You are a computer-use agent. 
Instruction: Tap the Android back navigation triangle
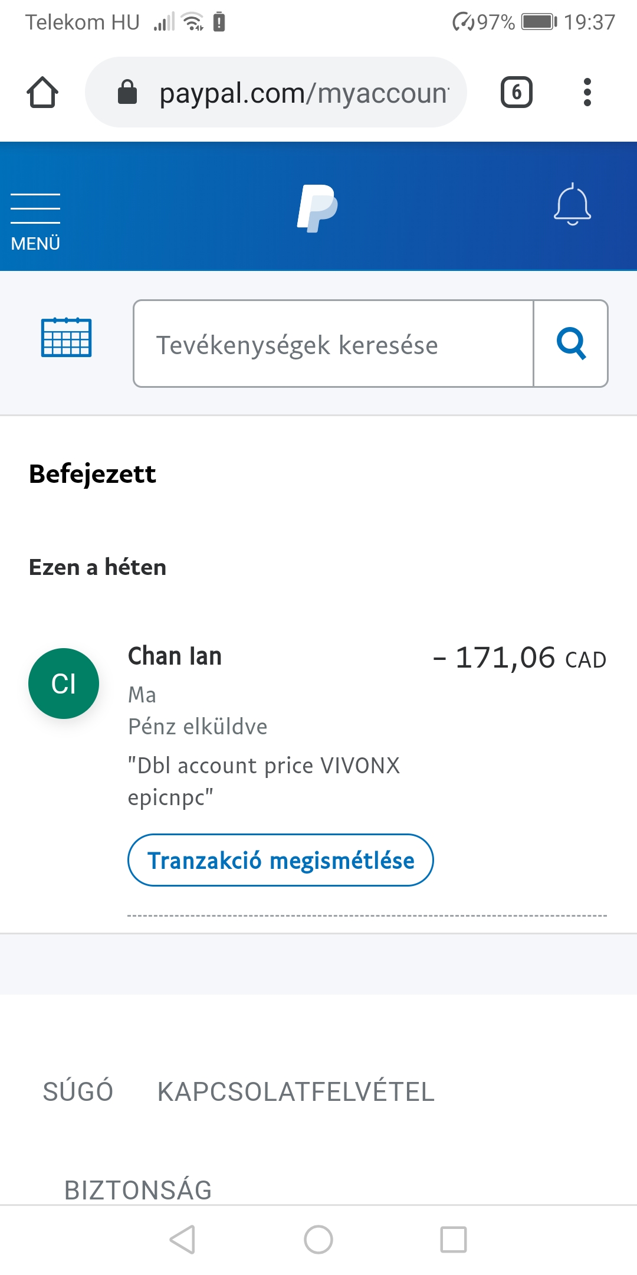pos(183,1239)
